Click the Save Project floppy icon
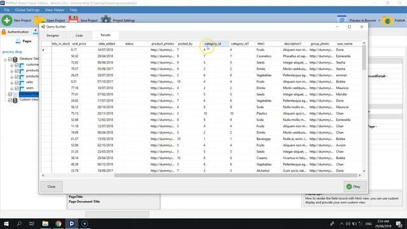Viewport: 407px width, 229px height. 73,20
